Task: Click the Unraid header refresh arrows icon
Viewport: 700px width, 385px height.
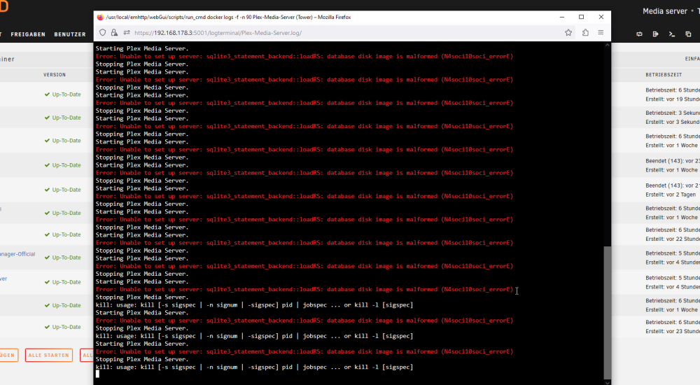Action: (x=639, y=34)
